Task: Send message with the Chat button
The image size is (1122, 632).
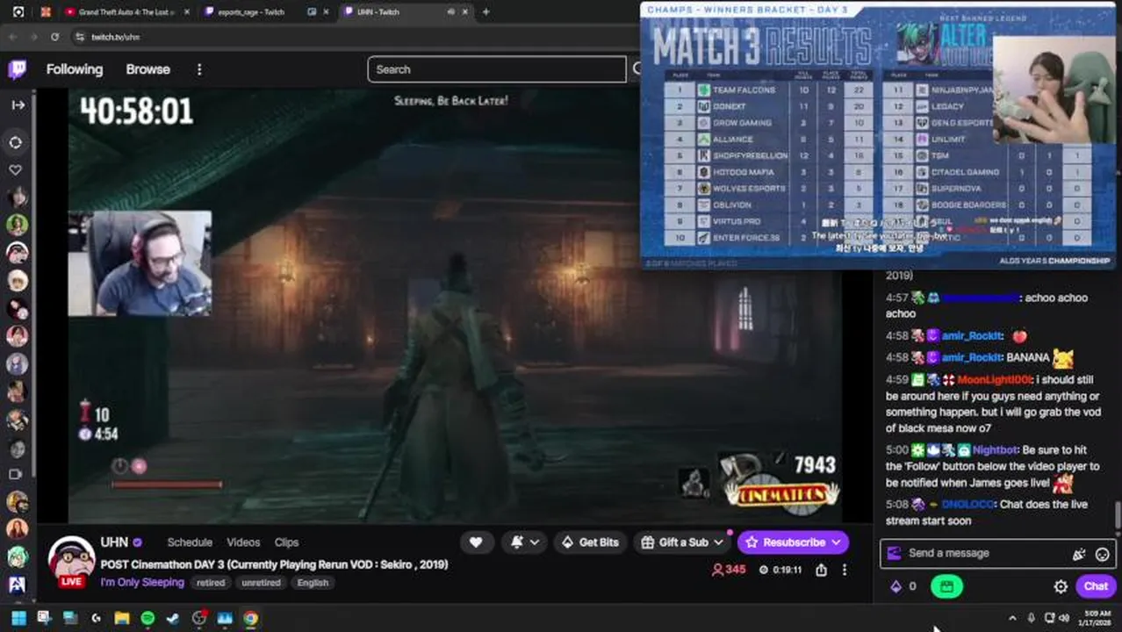Action: coord(1096,586)
